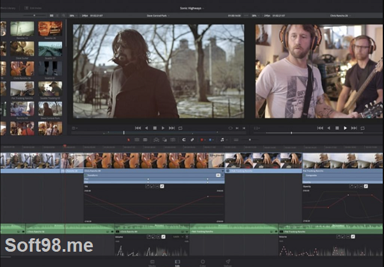Jump to first frame in source viewer
Viewport: 384px width, 267px height.
click(x=138, y=128)
